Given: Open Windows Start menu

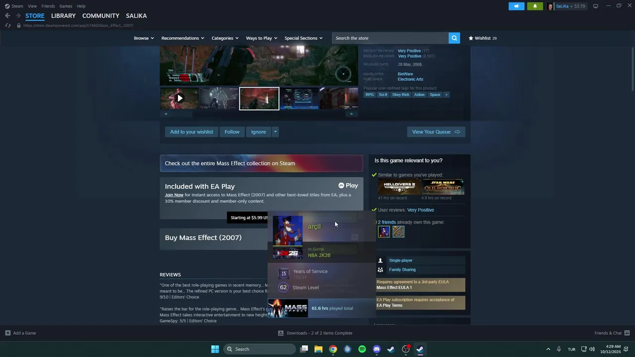Looking at the screenshot, I should (x=215, y=349).
